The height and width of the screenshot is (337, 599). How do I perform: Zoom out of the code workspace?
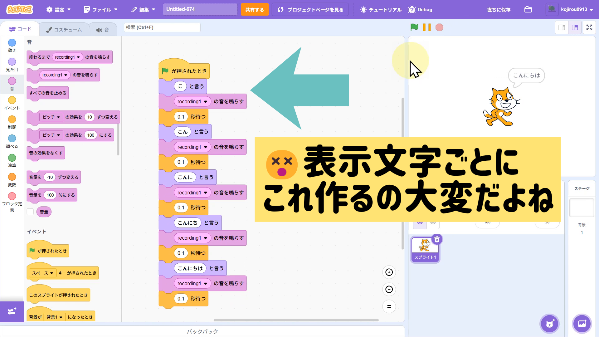click(389, 289)
